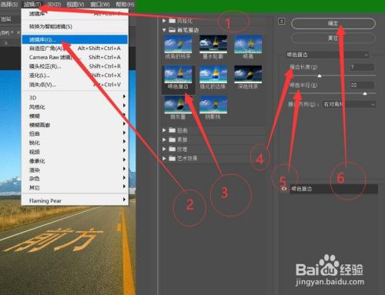Click the 复位 button
The height and width of the screenshot is (295, 385).
tap(333, 39)
